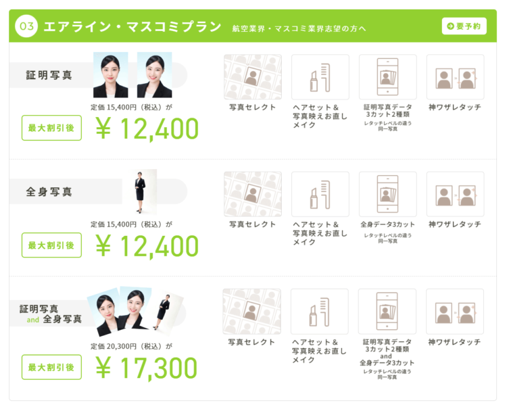Click the 写真セレクト icon in the combined plan row

pos(251,312)
